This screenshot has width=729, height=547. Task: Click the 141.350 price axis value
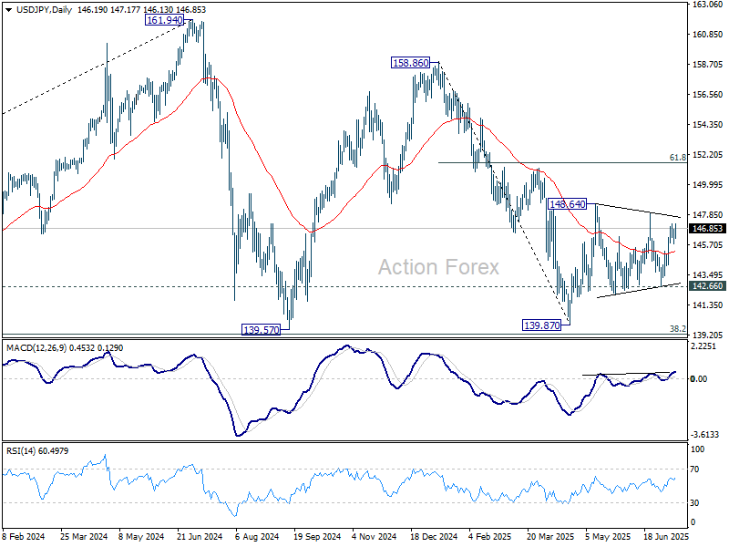[x=707, y=304]
